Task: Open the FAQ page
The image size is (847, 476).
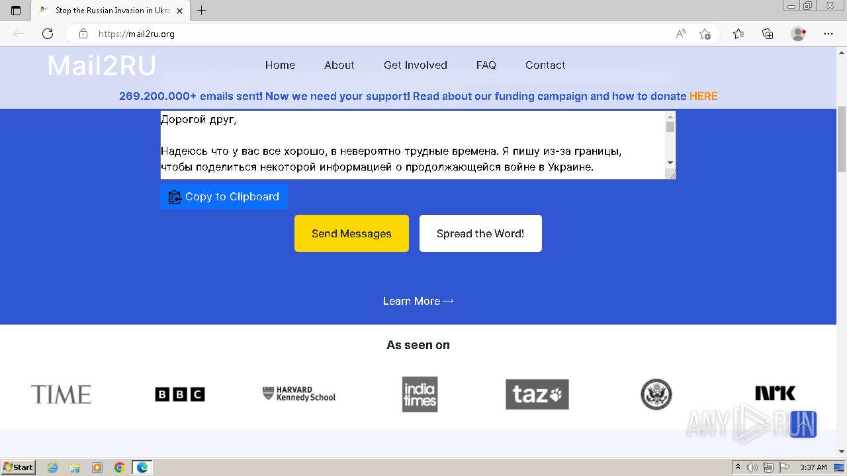Action: click(486, 65)
